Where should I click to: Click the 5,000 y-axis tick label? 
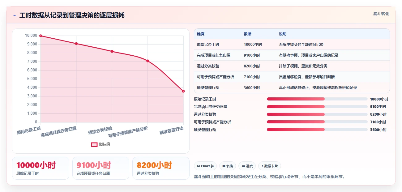pos(32,79)
